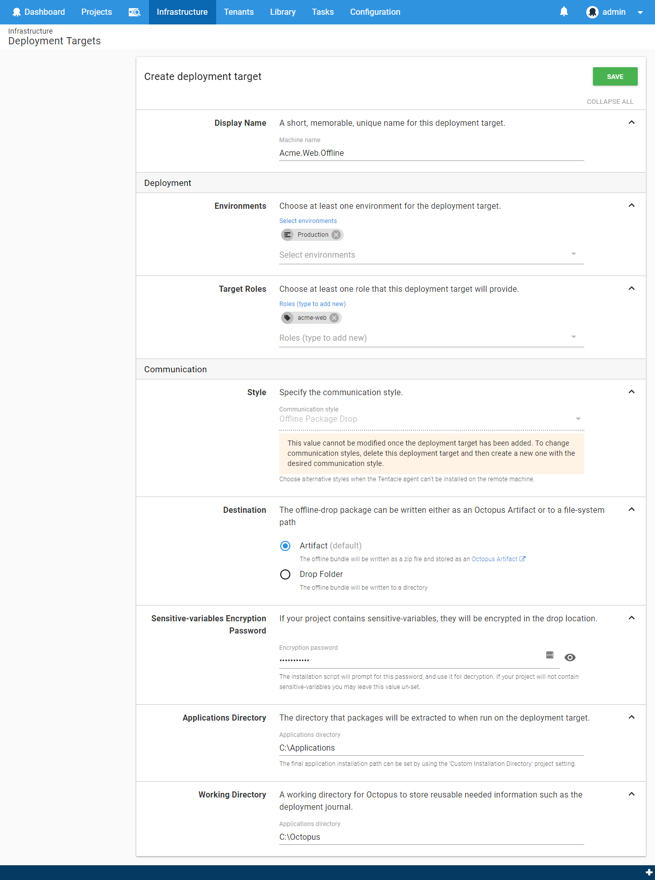Click the search projects icon in navbar
Viewport: 655px width, 880px height.
(134, 12)
